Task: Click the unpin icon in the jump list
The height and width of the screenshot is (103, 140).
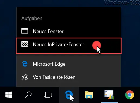Action: tap(25, 77)
